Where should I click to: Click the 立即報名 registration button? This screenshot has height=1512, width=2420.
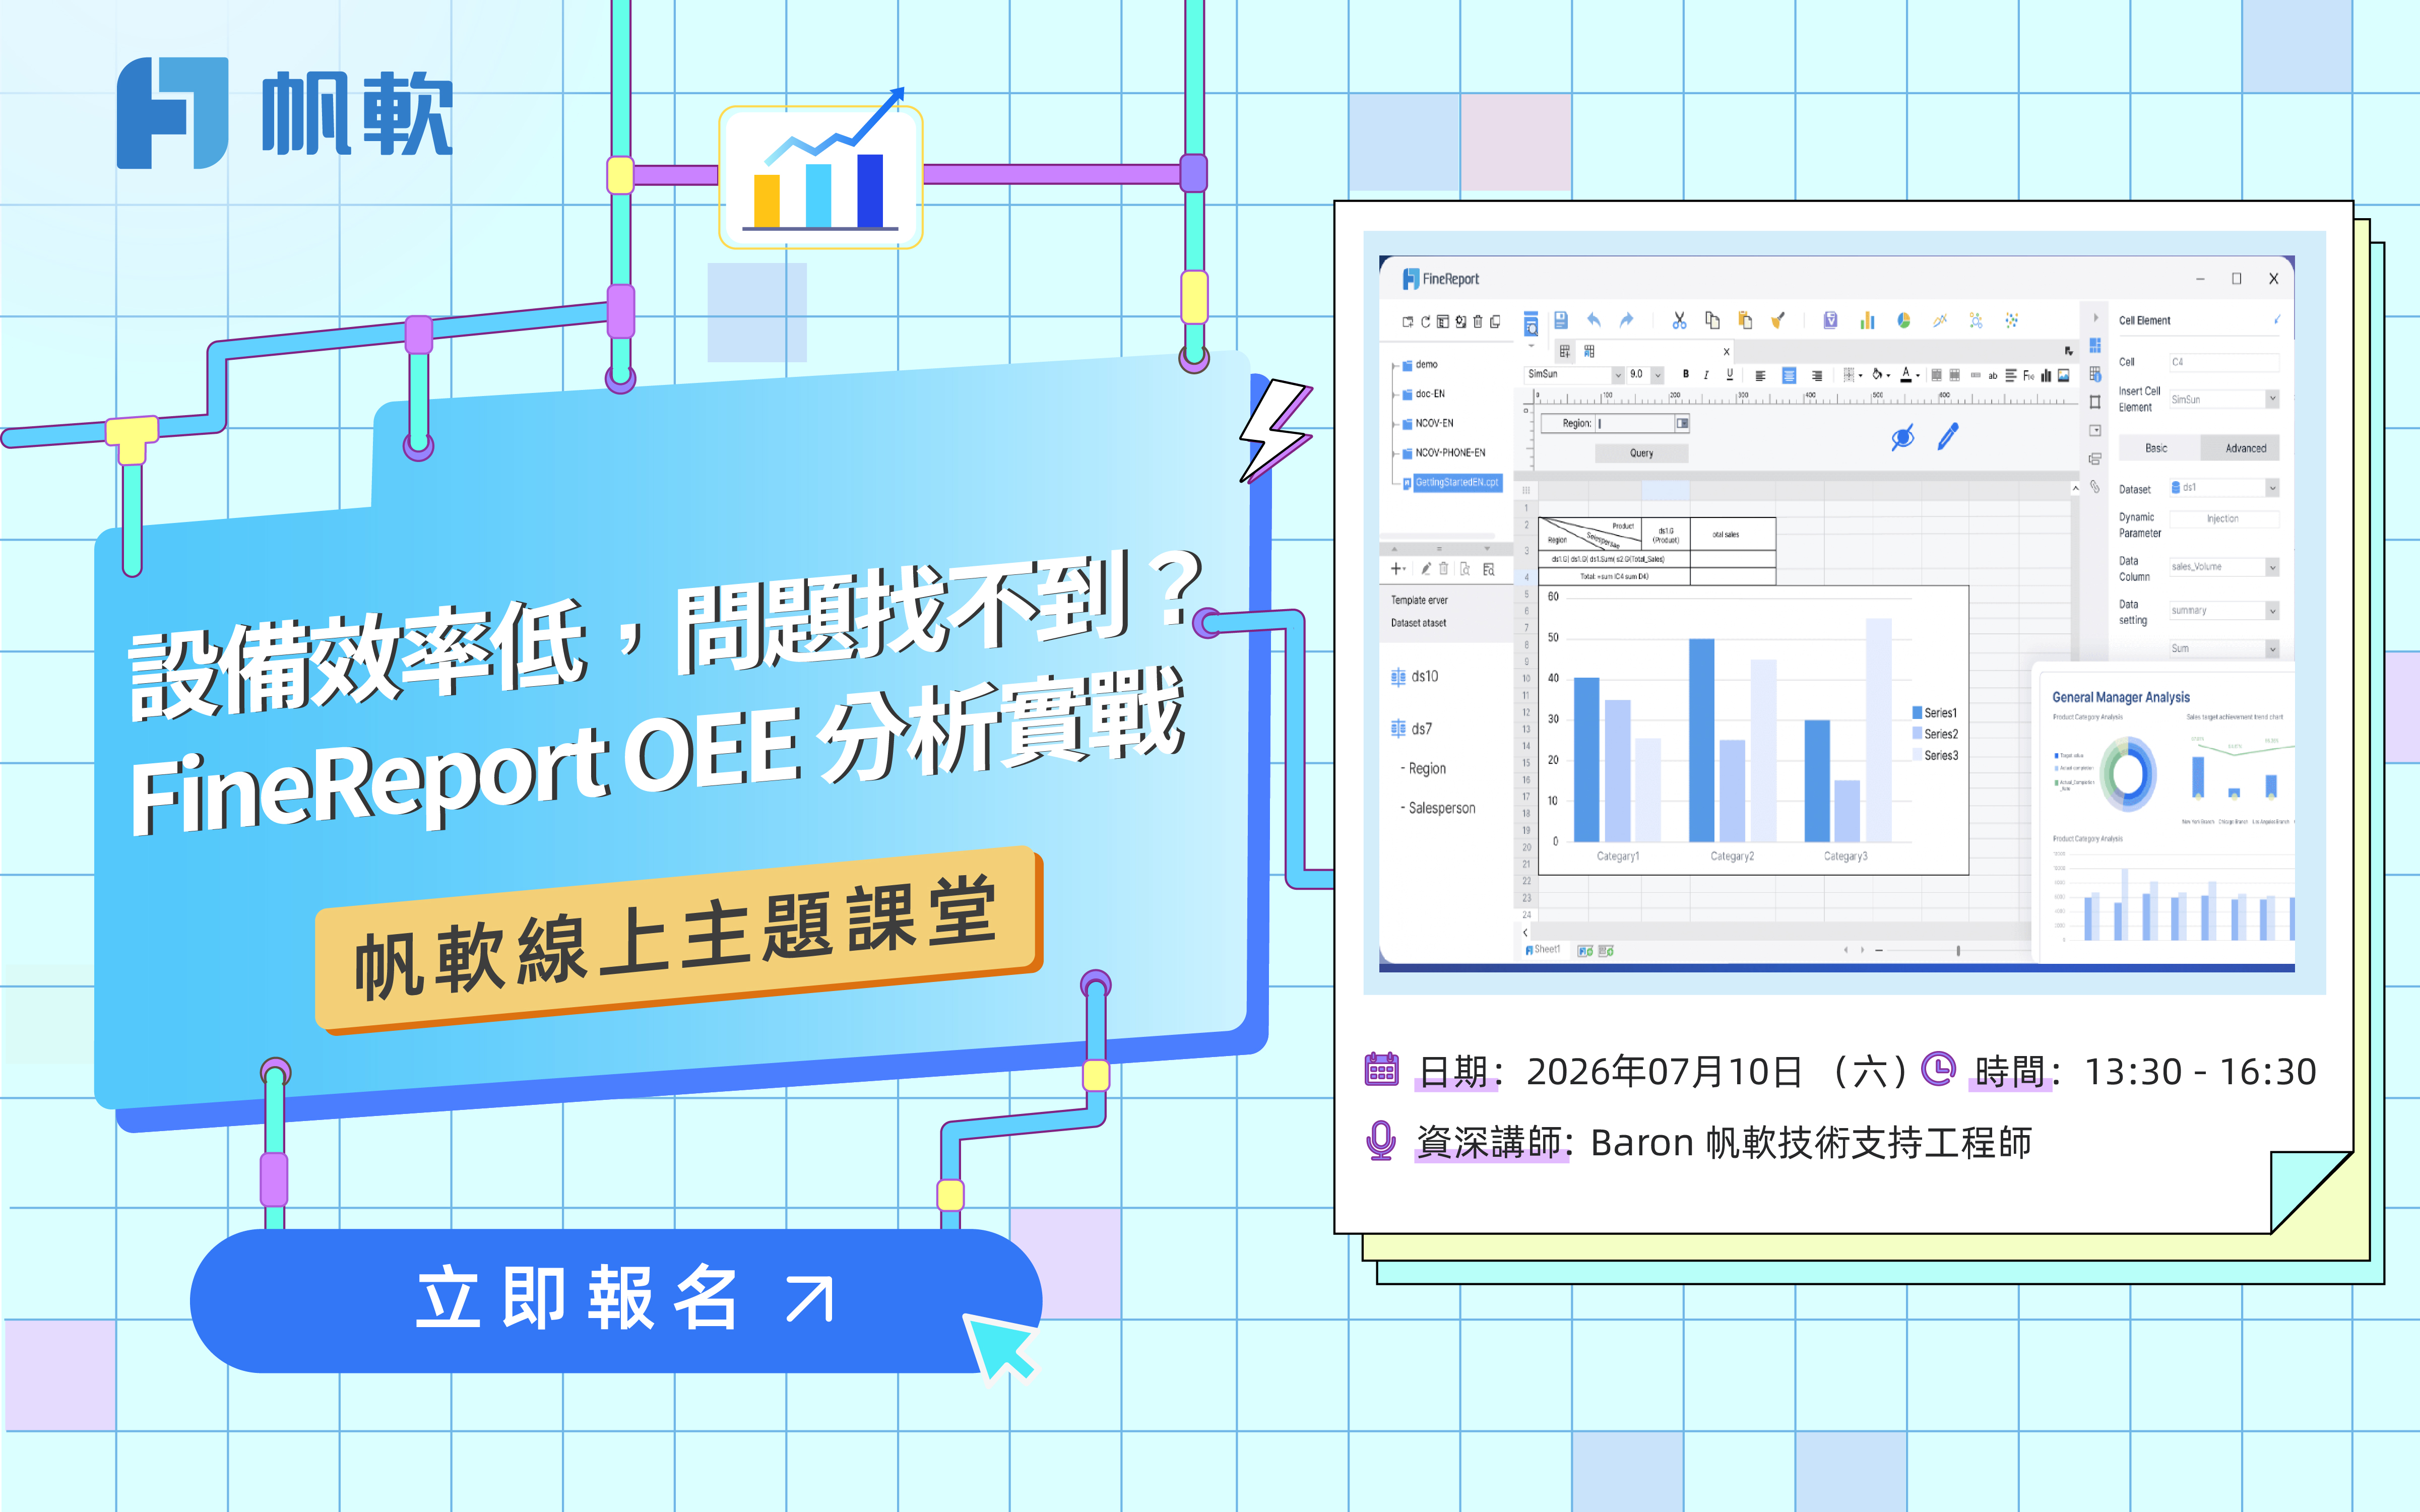(x=616, y=1300)
